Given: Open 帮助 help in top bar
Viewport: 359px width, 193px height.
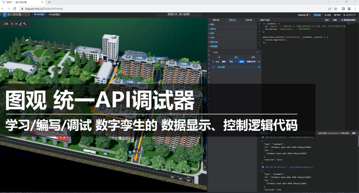Looking at the screenshot, I should 337,15.
